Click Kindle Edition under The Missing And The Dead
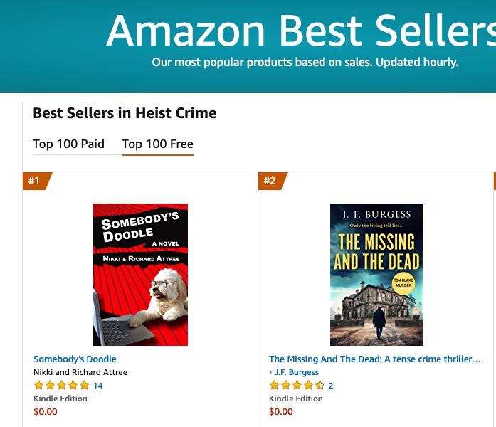496x427 pixels. tap(296, 399)
